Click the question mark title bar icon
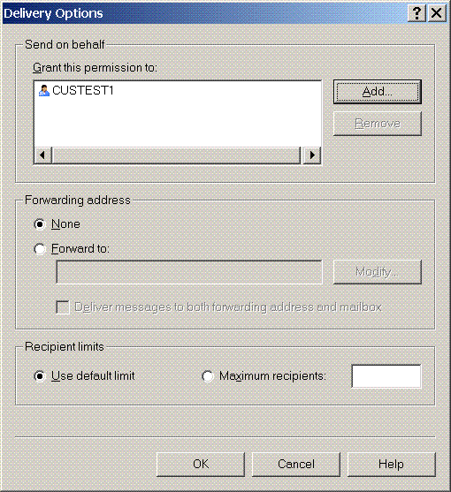The width and height of the screenshot is (451, 492). click(417, 13)
